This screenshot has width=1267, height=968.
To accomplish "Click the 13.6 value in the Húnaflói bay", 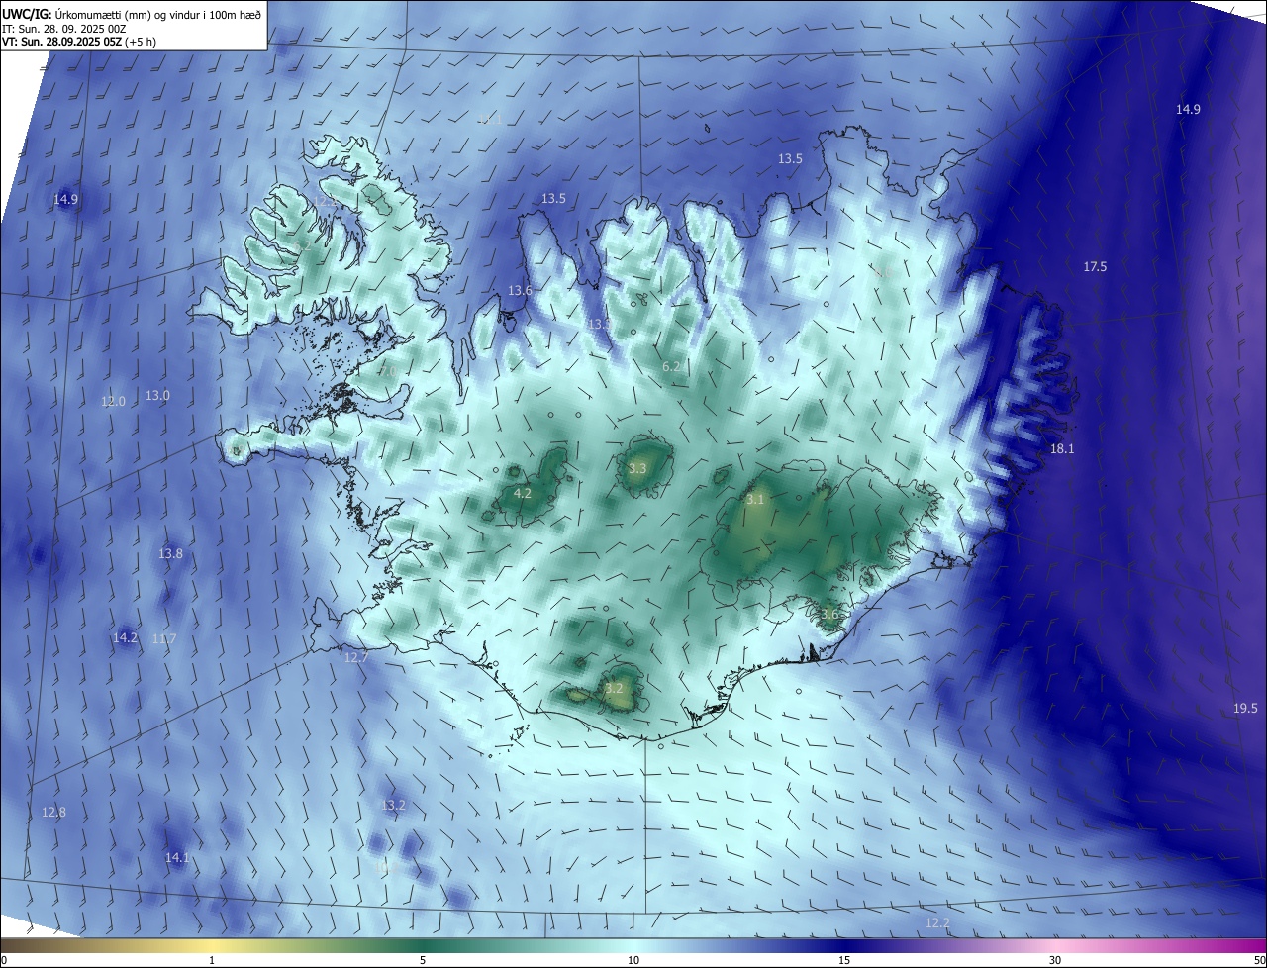I will pos(520,291).
